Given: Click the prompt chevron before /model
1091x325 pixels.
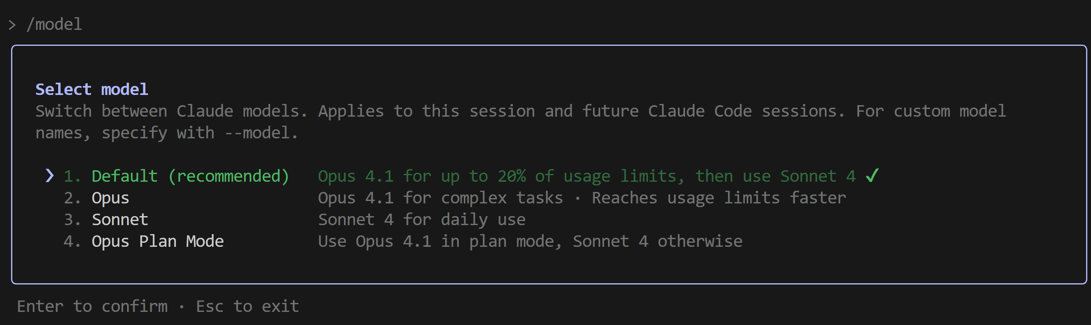Looking at the screenshot, I should [x=12, y=25].
